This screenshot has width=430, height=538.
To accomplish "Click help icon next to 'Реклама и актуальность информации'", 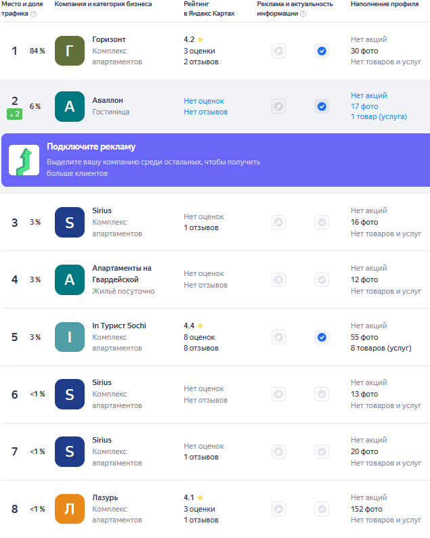I will (x=303, y=14).
